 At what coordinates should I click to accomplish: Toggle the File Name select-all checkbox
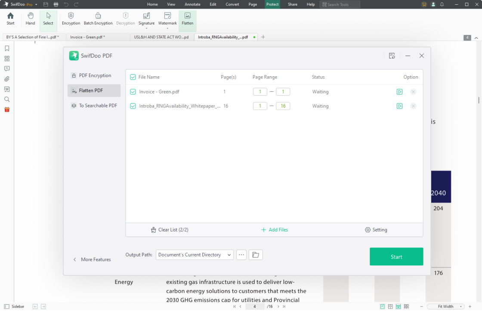coord(133,77)
